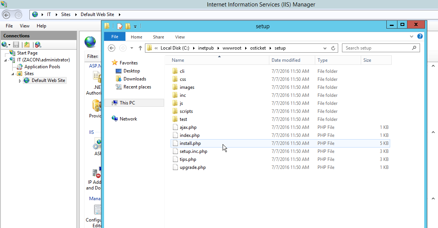Click Local Disk (C:) in breadcrumb
The height and width of the screenshot is (228, 438).
(x=175, y=48)
